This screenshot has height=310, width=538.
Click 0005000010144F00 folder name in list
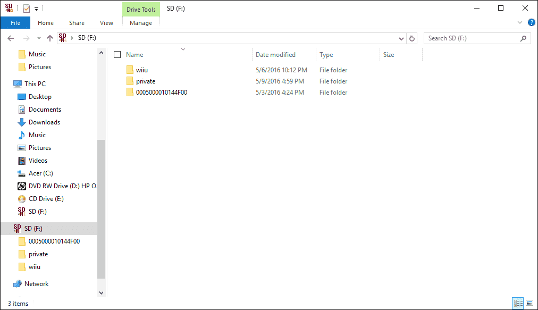pyautogui.click(x=162, y=93)
